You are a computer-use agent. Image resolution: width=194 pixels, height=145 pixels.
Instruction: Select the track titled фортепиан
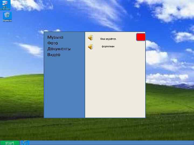108,46
